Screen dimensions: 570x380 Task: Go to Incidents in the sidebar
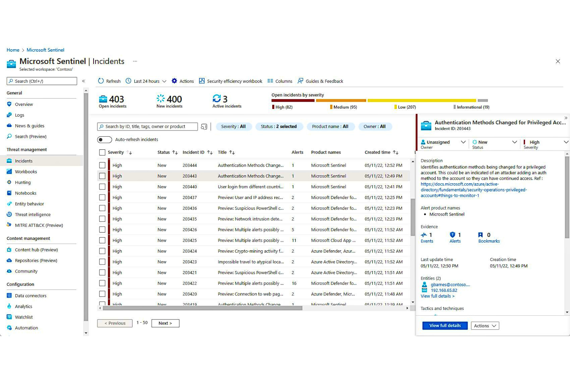click(23, 161)
